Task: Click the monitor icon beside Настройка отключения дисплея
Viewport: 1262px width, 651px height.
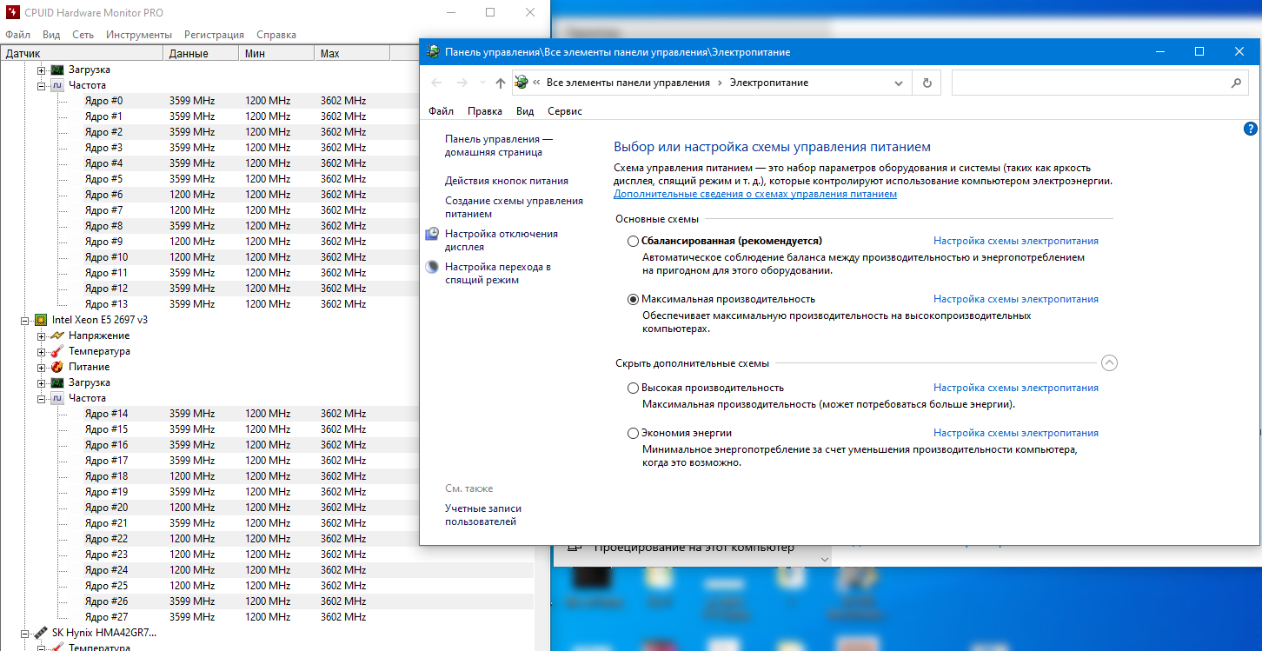Action: pyautogui.click(x=432, y=234)
